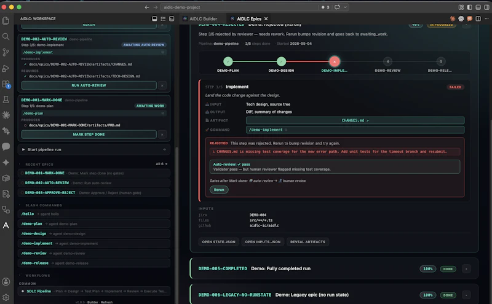Screen dimensions: 492x304
Task: Open the AIDLC 'A' icon in activity bar
Action: pyautogui.click(x=6, y=225)
